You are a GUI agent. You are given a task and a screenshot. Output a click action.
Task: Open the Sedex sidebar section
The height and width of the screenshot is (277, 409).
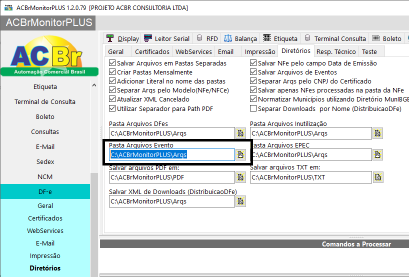(45, 161)
